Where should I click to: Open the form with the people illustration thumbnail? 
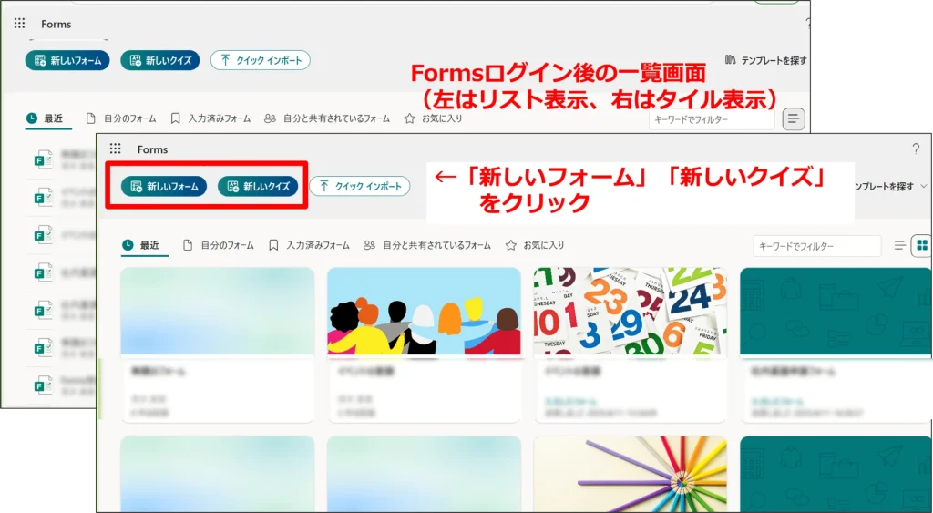425,344
